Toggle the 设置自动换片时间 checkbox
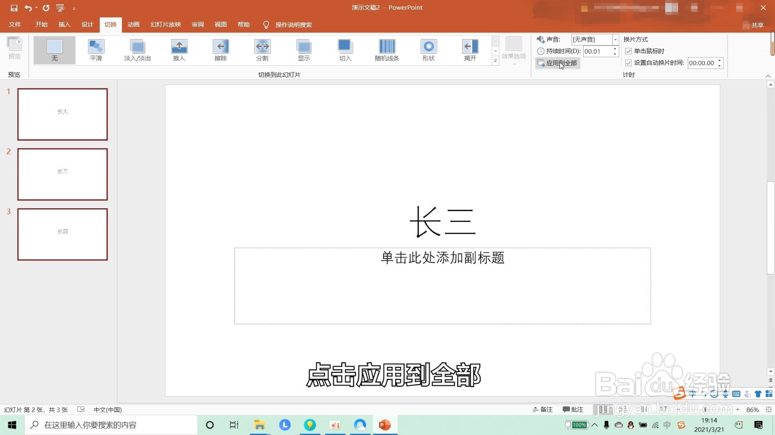The width and height of the screenshot is (775, 435). point(628,63)
